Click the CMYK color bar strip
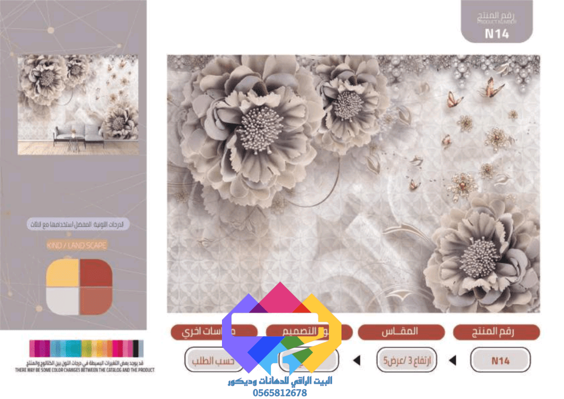 click(86, 348)
